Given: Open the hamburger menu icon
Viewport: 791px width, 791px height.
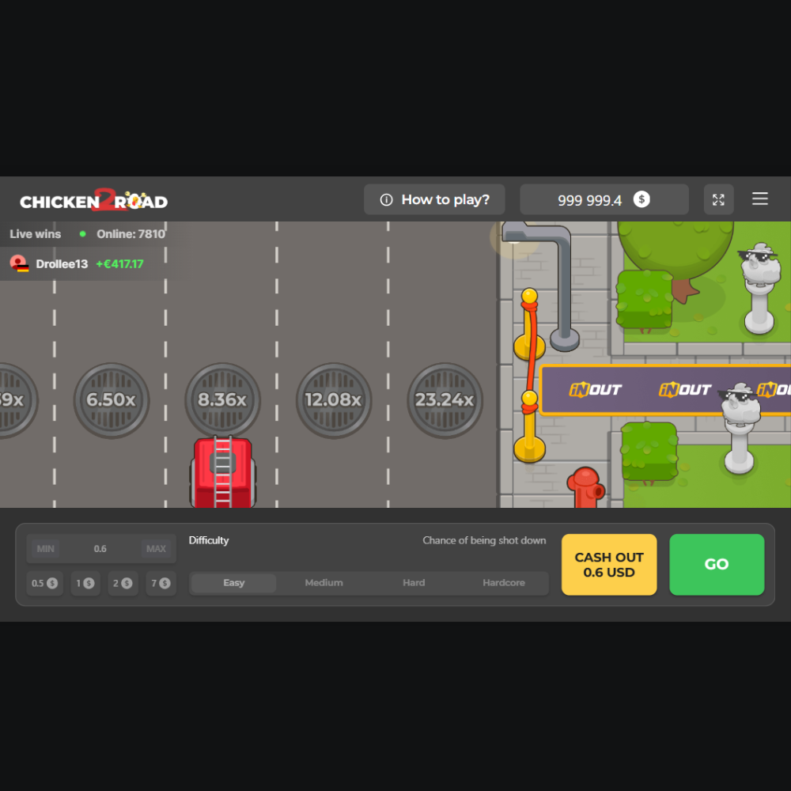Looking at the screenshot, I should 759,199.
